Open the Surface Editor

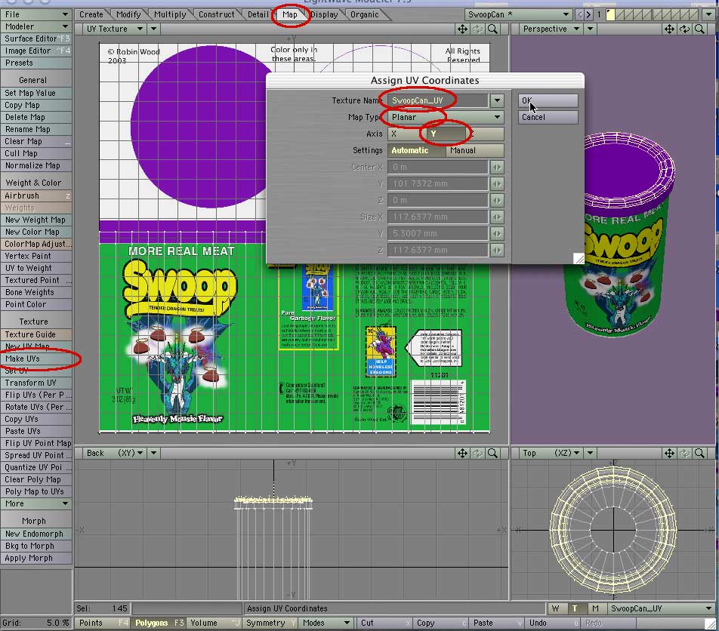click(36, 39)
